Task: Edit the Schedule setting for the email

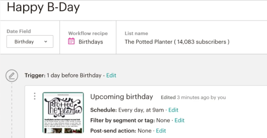Action: [x=173, y=110]
